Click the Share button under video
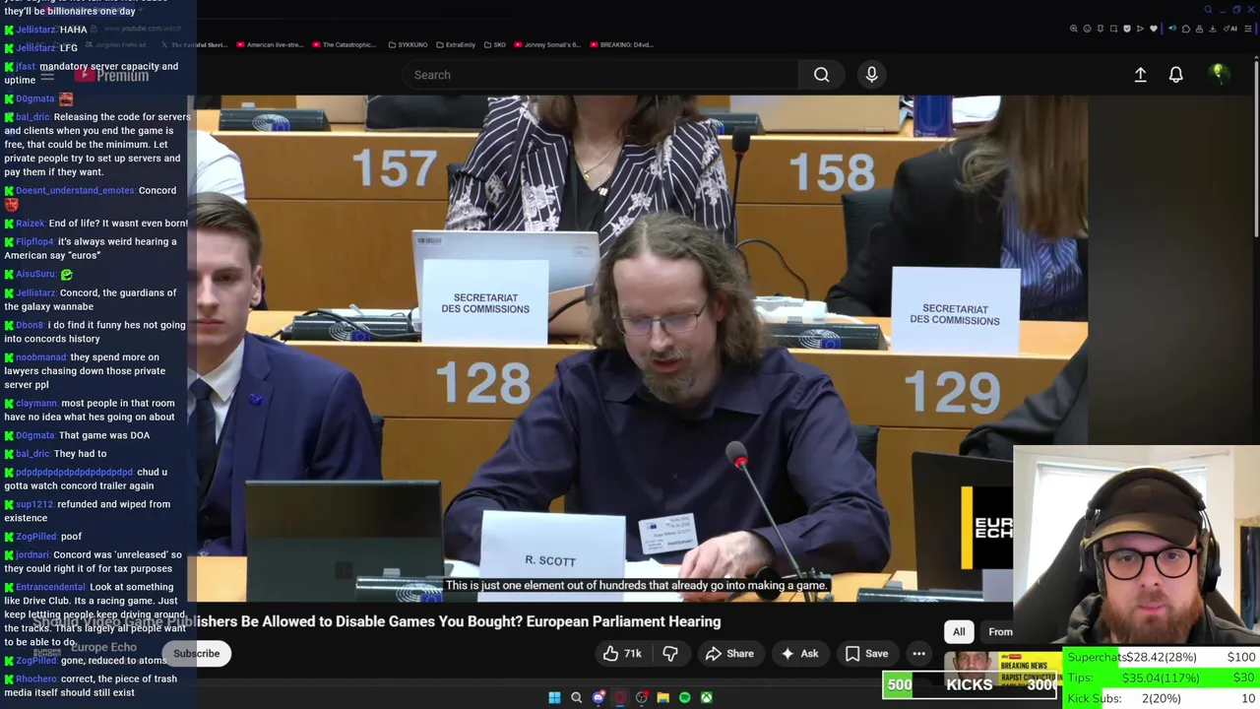The height and width of the screenshot is (709, 1260). pos(728,654)
